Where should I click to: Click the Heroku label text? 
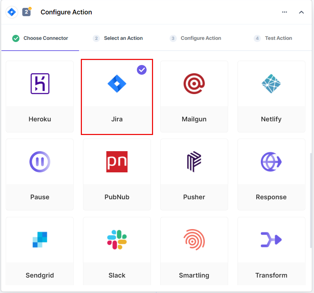click(x=40, y=119)
